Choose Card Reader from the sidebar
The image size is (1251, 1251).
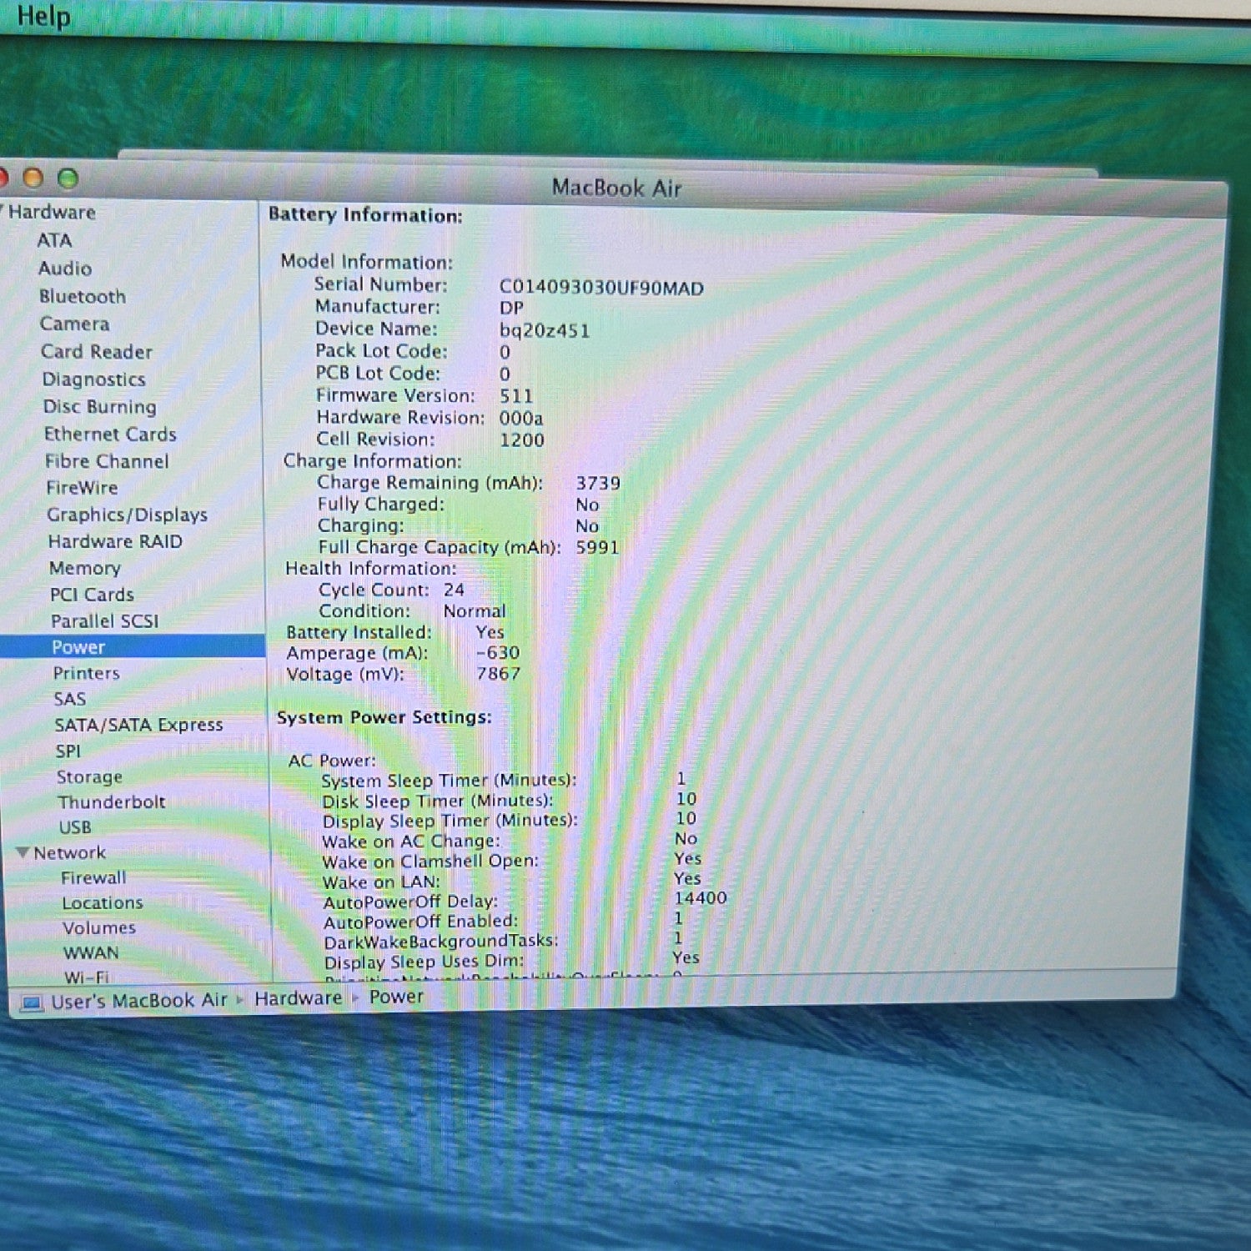97,351
